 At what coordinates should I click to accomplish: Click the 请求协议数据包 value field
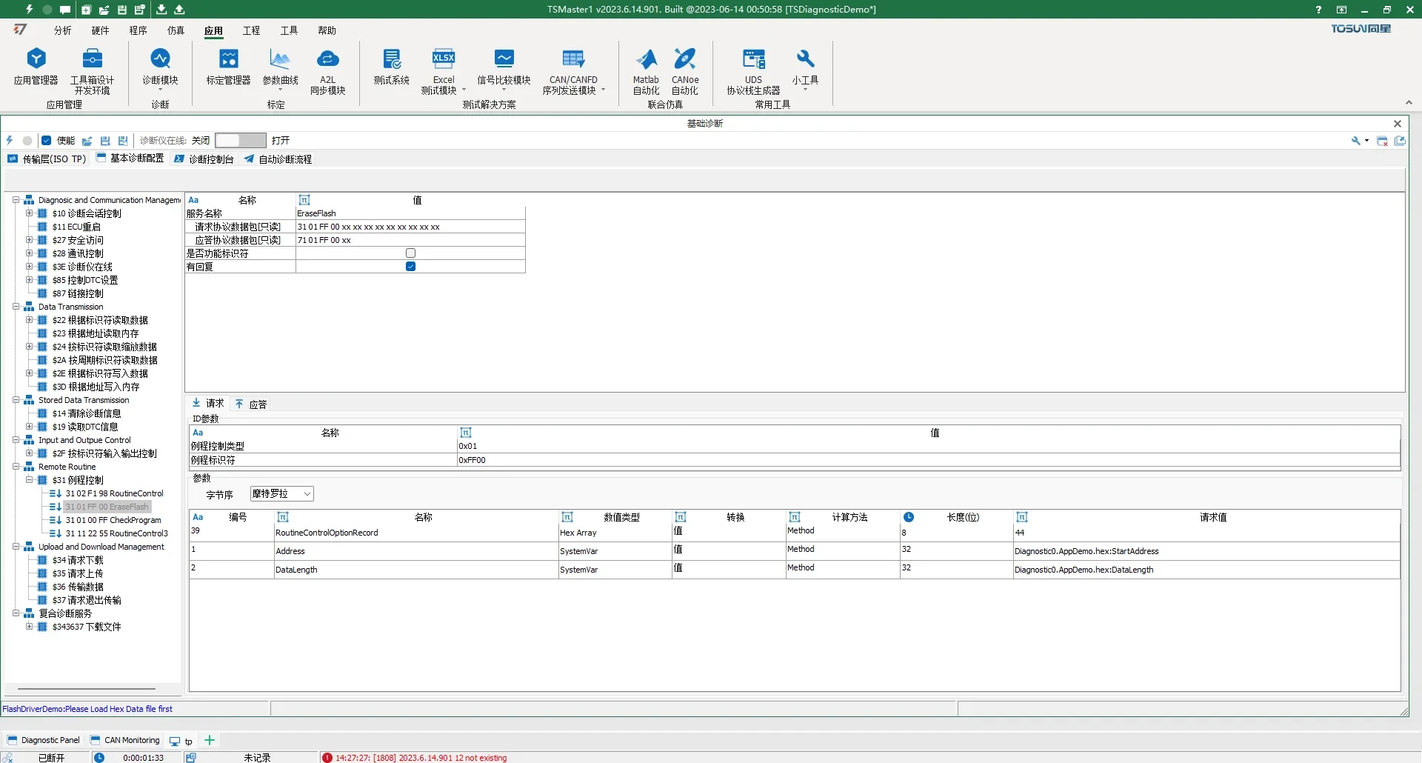point(410,227)
